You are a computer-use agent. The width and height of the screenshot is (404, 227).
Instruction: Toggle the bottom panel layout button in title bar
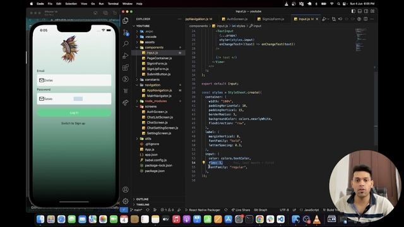(x=360, y=11)
